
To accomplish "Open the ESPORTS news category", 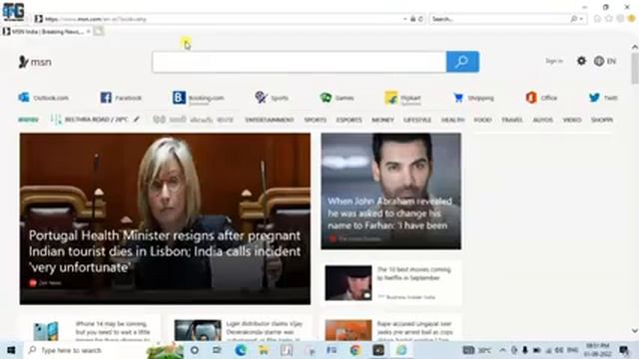I will click(348, 120).
